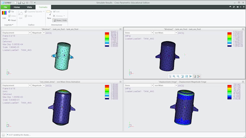Switch to the Vista ribbon tab
Screen dimensions: 246x138
tap(29, 7)
